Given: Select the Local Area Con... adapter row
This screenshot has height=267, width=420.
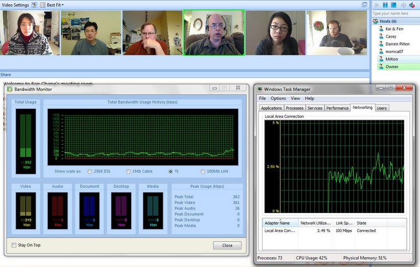Looking at the screenshot, I should (334, 231).
